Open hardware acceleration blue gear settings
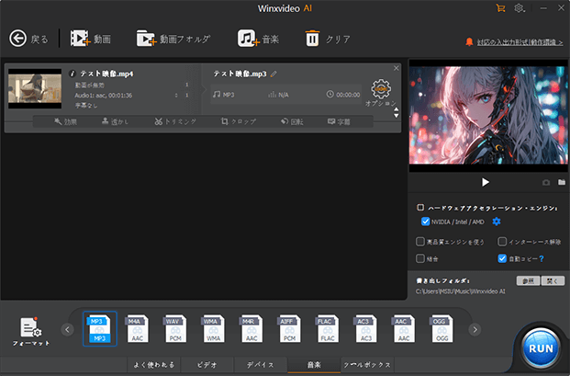Viewport: 570px width, 376px height. pos(497,222)
